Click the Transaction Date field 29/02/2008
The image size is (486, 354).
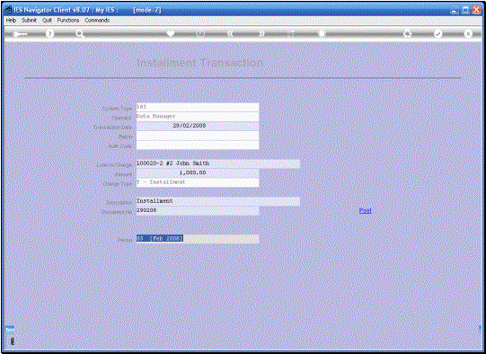(x=198, y=126)
